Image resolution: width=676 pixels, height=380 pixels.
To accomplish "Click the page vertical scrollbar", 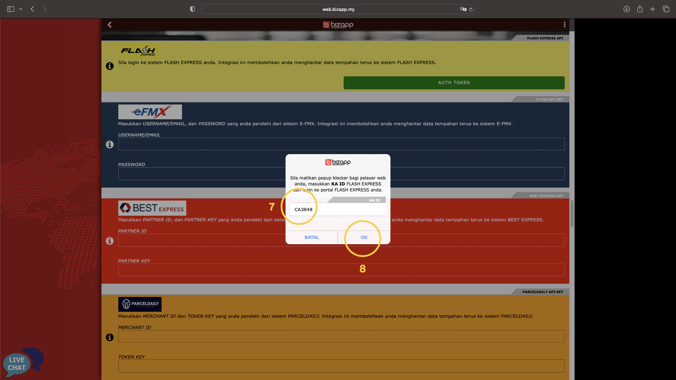I will pyautogui.click(x=572, y=214).
